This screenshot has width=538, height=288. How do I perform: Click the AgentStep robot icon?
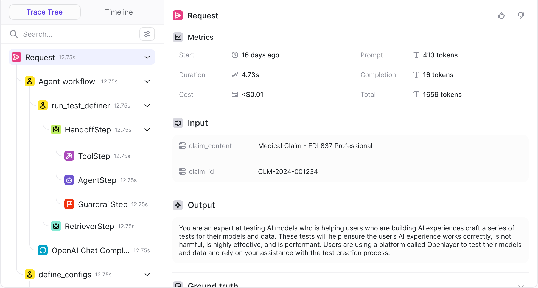click(69, 180)
